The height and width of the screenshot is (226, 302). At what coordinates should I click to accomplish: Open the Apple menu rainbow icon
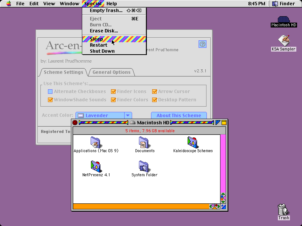coord(9,3)
